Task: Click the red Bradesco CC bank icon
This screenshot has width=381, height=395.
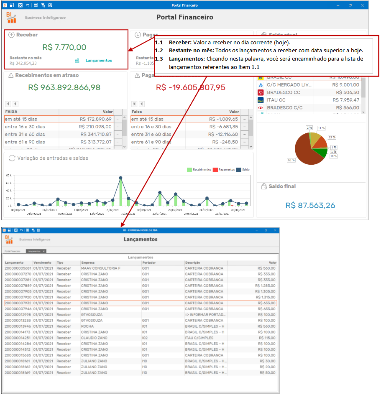Action: tap(261, 92)
